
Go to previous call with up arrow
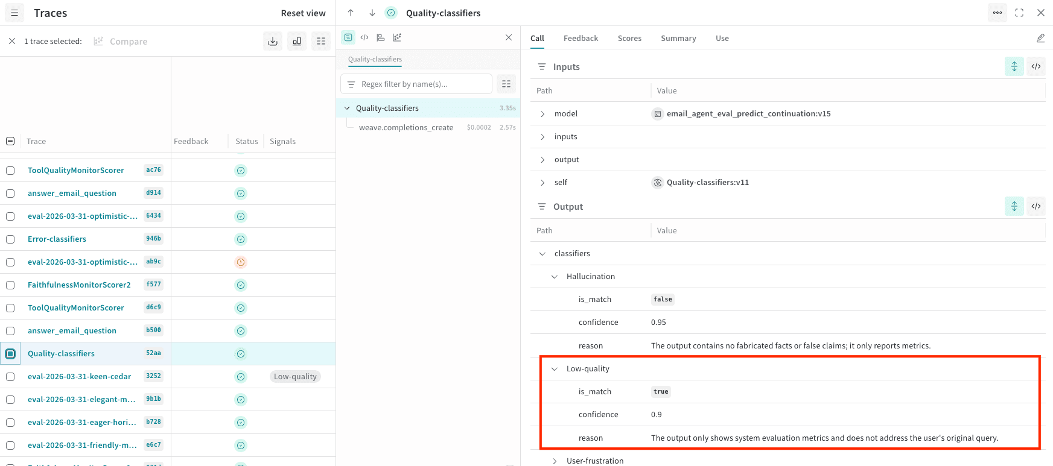click(351, 13)
